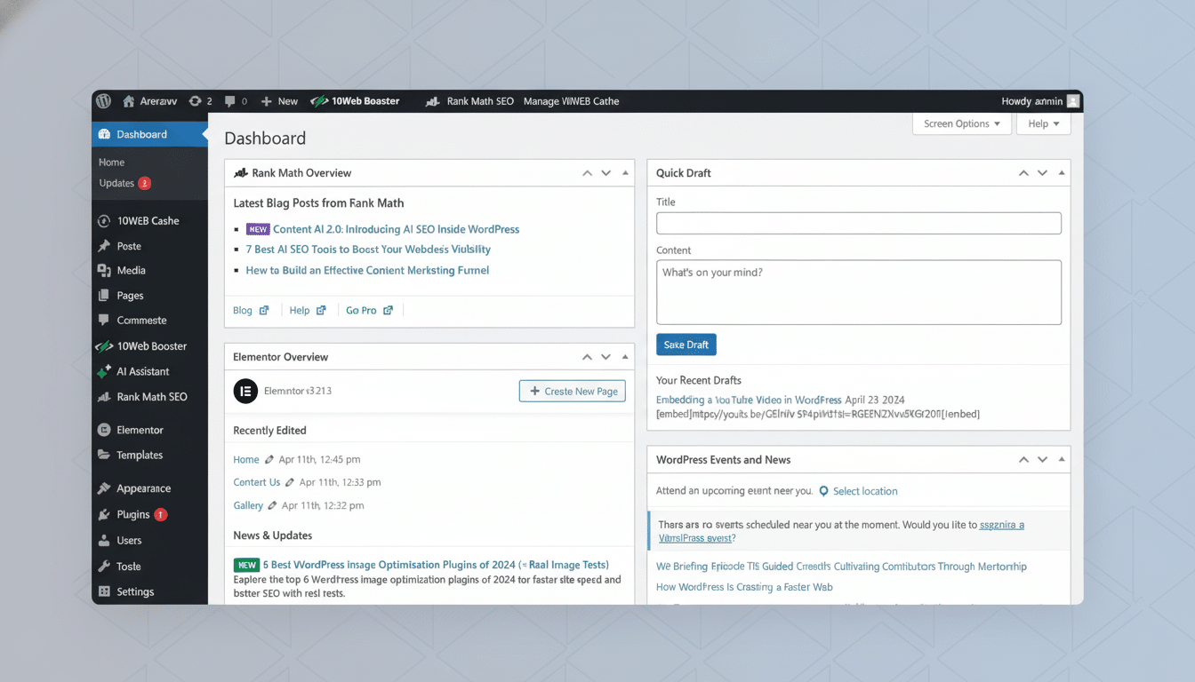Click the Save Draft button

click(686, 344)
